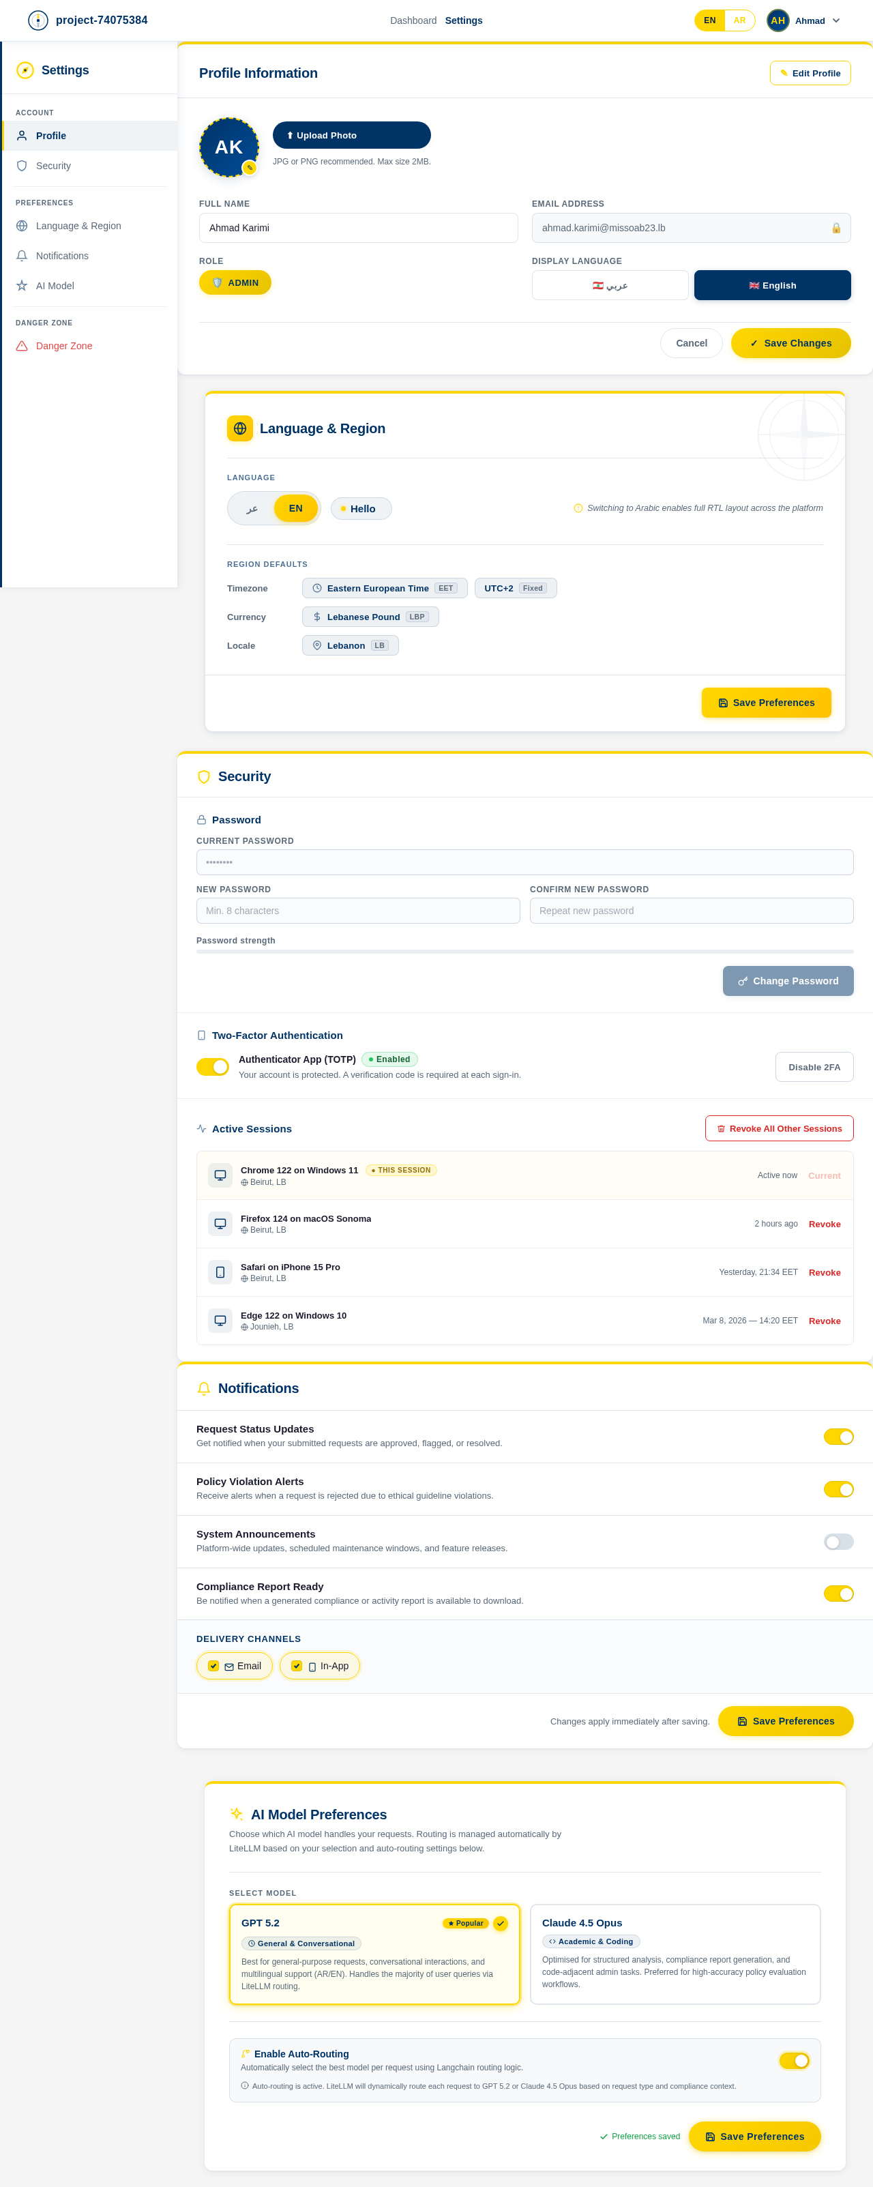
Task: Click the Lebanese Pound currency chip
Action: 370,617
